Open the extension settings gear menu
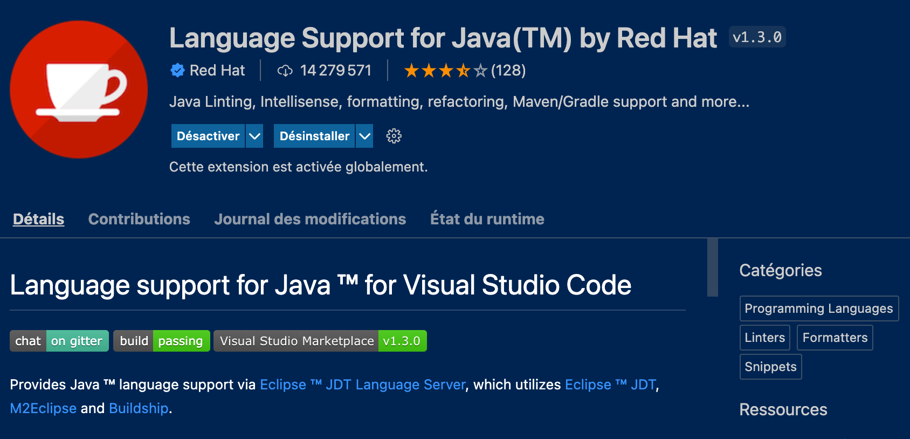Viewport: 910px width, 439px height. pyautogui.click(x=394, y=136)
